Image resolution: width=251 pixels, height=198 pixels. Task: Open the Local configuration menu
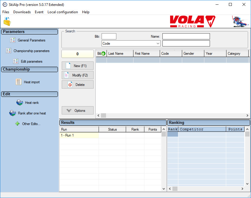63,12
